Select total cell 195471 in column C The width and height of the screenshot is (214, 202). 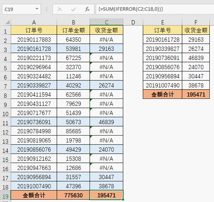tap(107, 195)
